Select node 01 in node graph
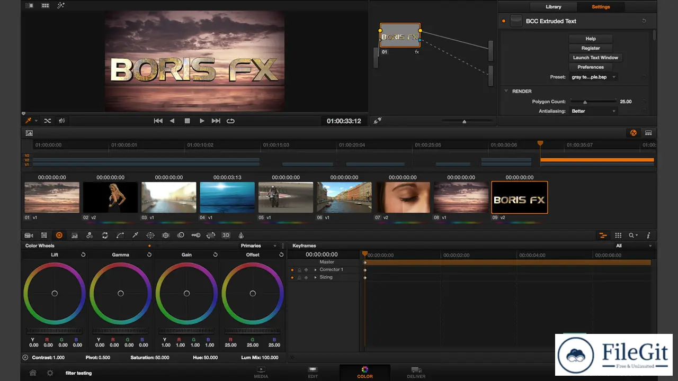Viewport: 678px width, 381px height. [400, 36]
